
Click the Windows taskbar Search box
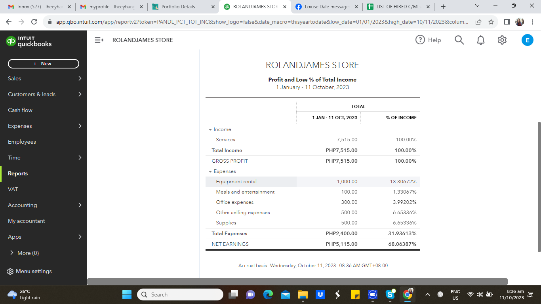click(x=180, y=294)
